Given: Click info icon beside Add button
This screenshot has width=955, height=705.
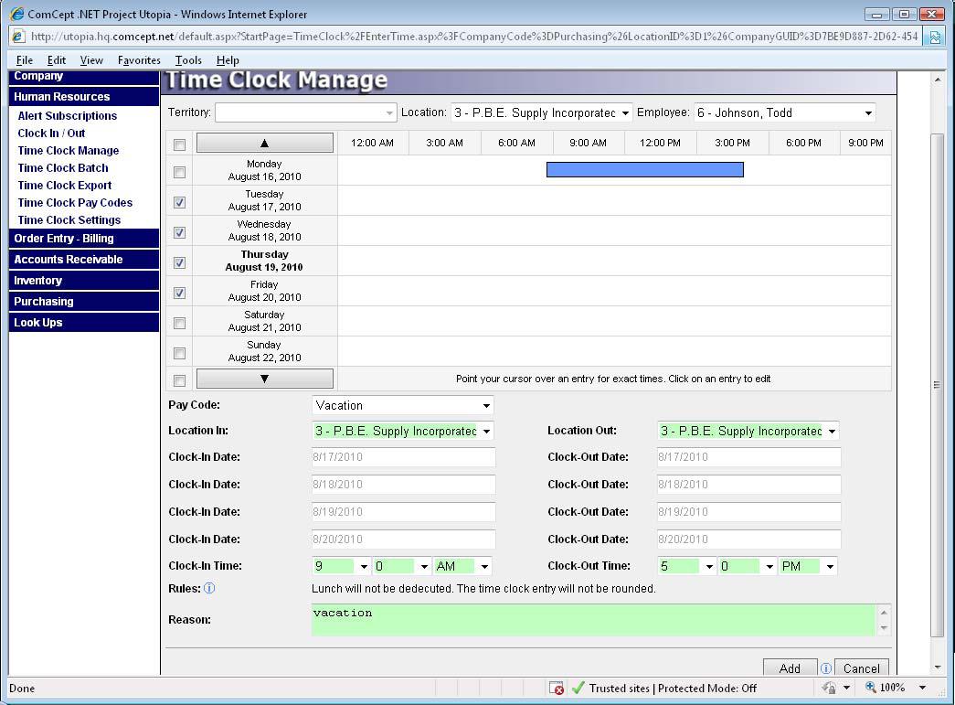Looking at the screenshot, I should click(x=826, y=668).
